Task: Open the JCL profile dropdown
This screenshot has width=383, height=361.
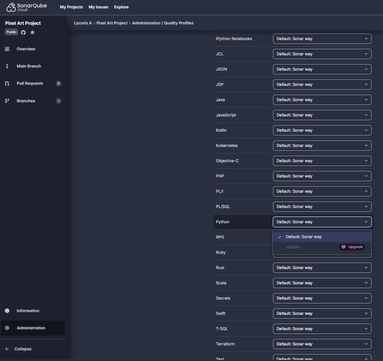Action: click(x=322, y=54)
